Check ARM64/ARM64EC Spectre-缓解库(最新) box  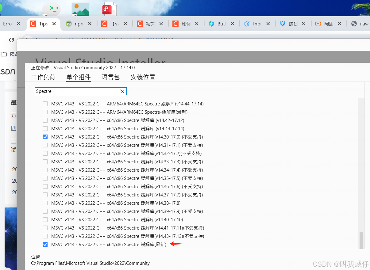point(45,112)
